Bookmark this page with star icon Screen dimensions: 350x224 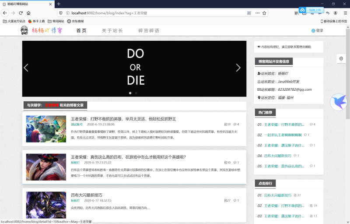[264, 13]
